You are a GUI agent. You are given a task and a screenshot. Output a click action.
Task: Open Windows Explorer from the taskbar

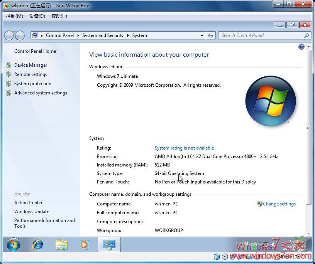pos(61,244)
